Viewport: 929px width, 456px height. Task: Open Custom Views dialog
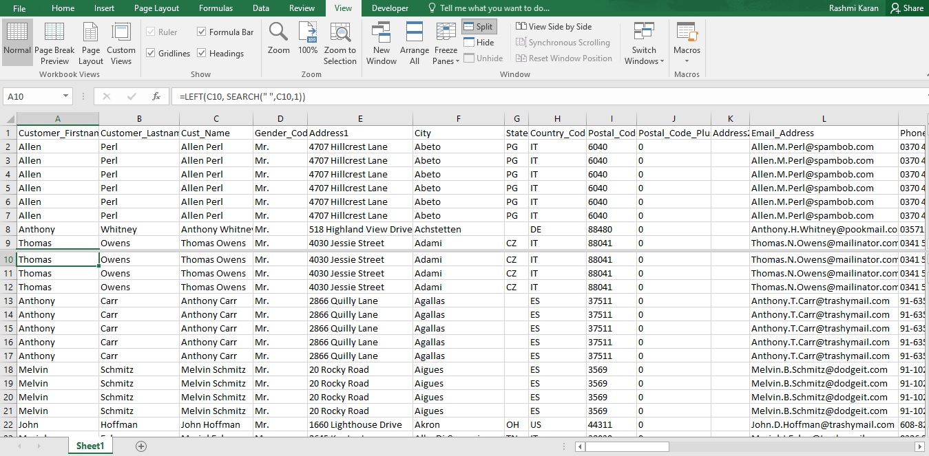pos(121,43)
